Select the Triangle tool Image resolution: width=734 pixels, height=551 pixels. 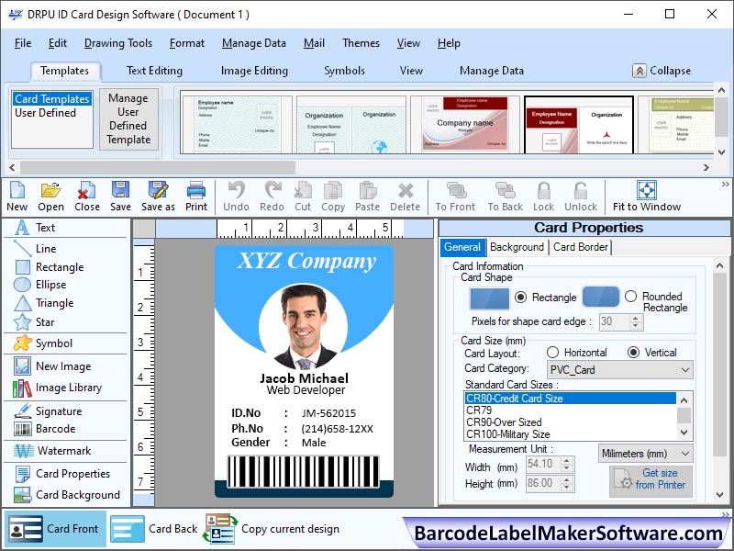click(44, 303)
